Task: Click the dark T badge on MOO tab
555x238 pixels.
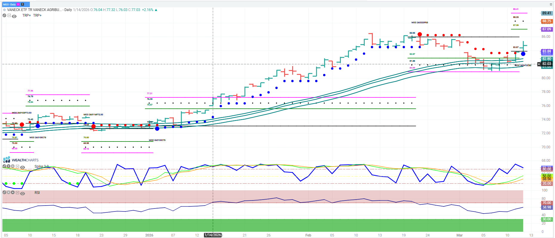Action: 22,4
